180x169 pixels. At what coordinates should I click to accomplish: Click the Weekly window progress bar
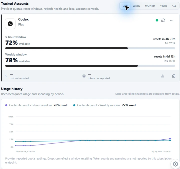click(x=90, y=66)
